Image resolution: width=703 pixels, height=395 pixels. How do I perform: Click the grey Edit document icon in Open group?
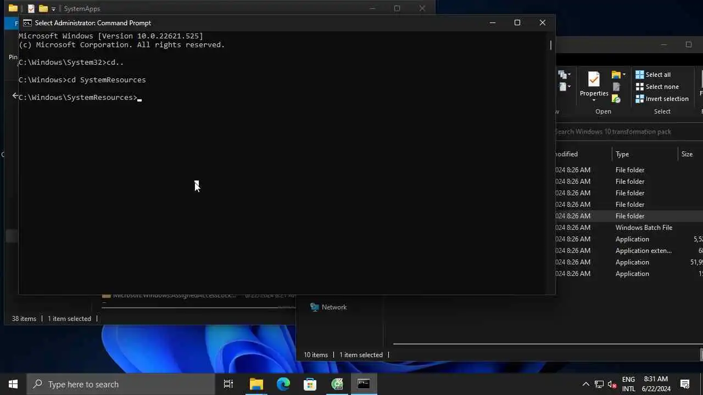pyautogui.click(x=616, y=87)
